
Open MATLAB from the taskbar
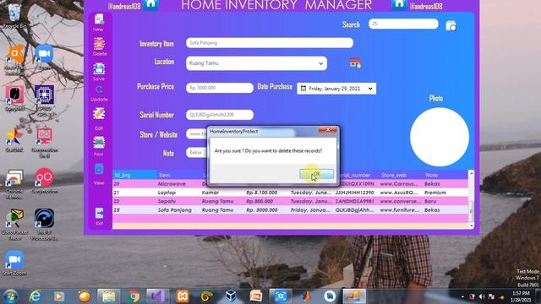[x=306, y=296]
